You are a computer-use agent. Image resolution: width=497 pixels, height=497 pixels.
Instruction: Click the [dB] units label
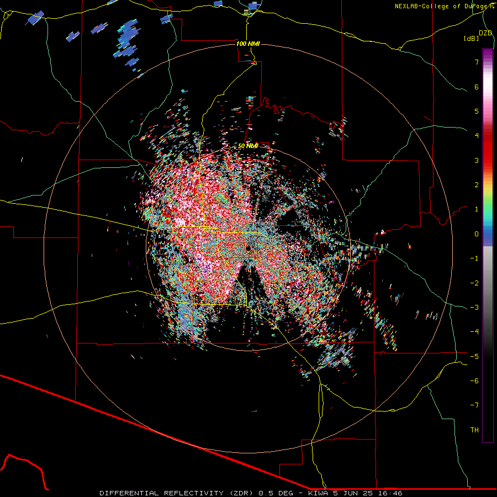click(x=471, y=39)
